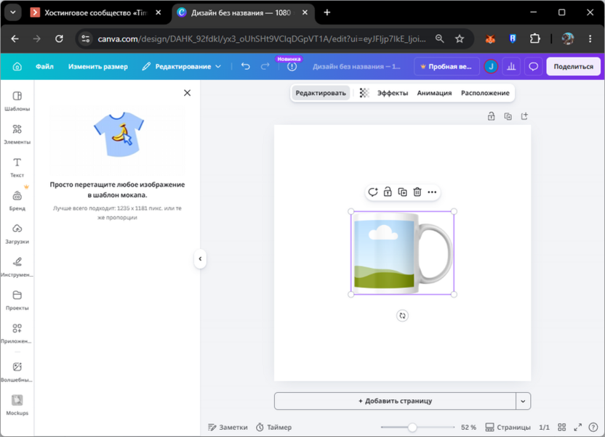Click the rotate handle below the mug
The height and width of the screenshot is (437, 605).
pos(402,316)
